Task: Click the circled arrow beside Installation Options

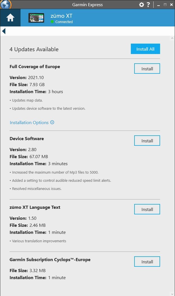Action: click(52, 122)
